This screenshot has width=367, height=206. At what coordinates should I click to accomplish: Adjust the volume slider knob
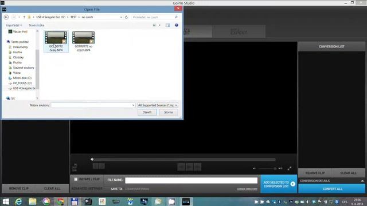point(275,168)
